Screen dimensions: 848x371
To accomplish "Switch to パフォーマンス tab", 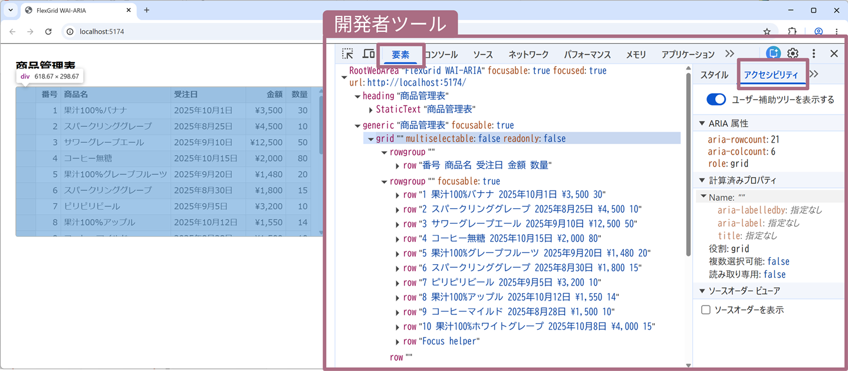I will pos(587,54).
